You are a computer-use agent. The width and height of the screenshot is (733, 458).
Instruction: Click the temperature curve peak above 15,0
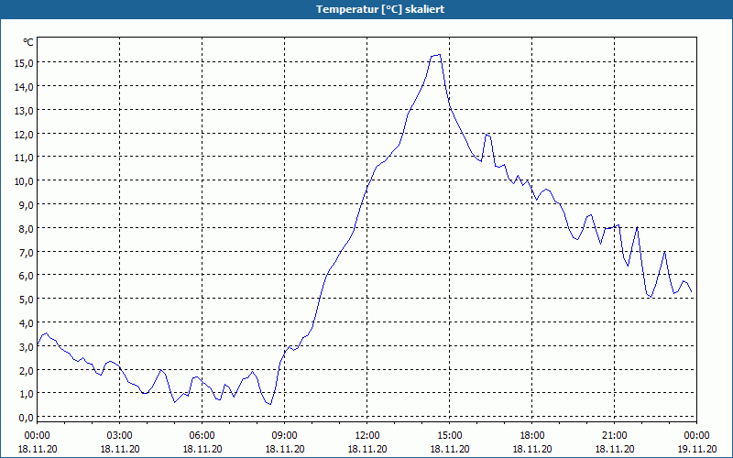(439, 55)
